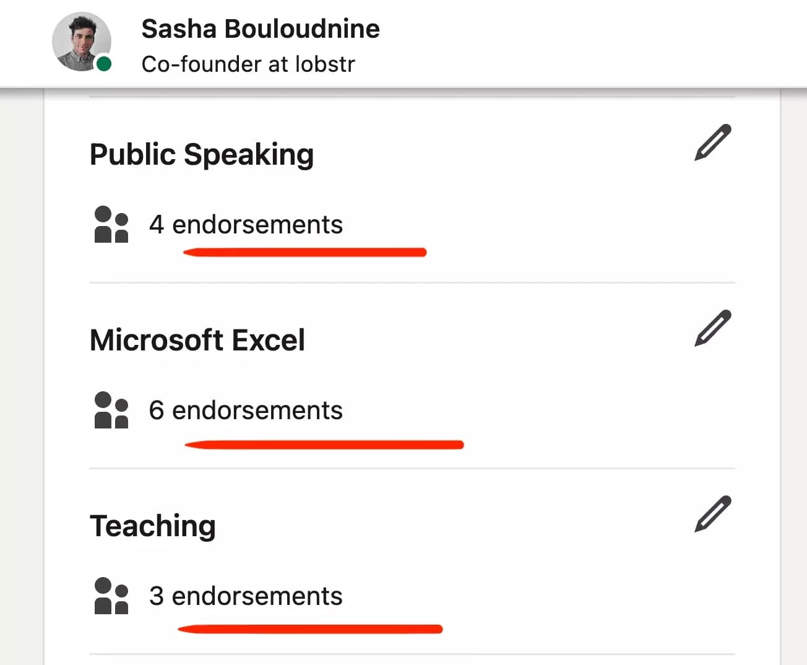This screenshot has width=807, height=665.
Task: Click the pencil edit icon beside Teaching
Action: [x=712, y=513]
